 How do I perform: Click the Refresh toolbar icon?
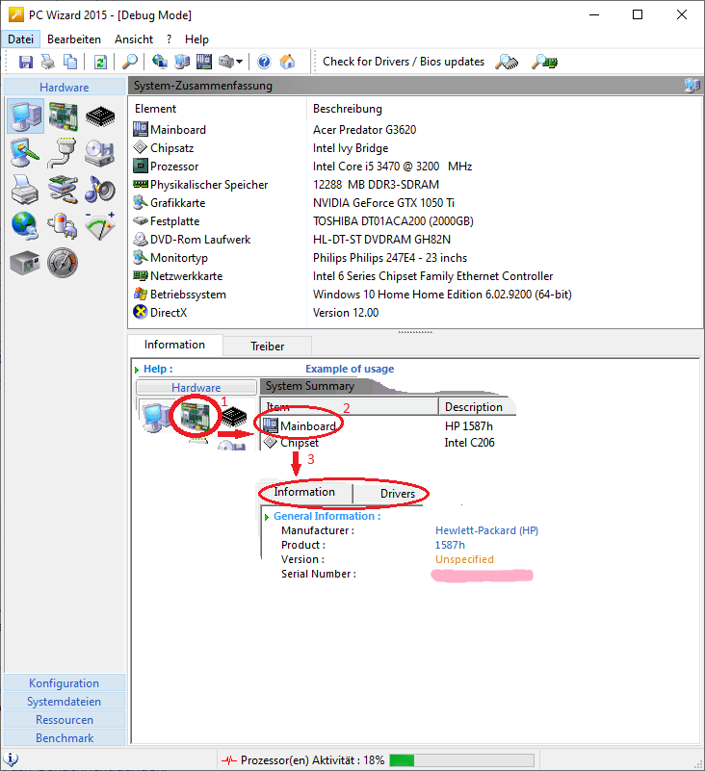click(100, 62)
